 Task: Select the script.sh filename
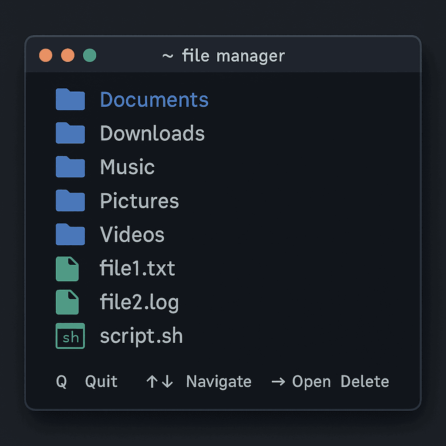pos(141,336)
